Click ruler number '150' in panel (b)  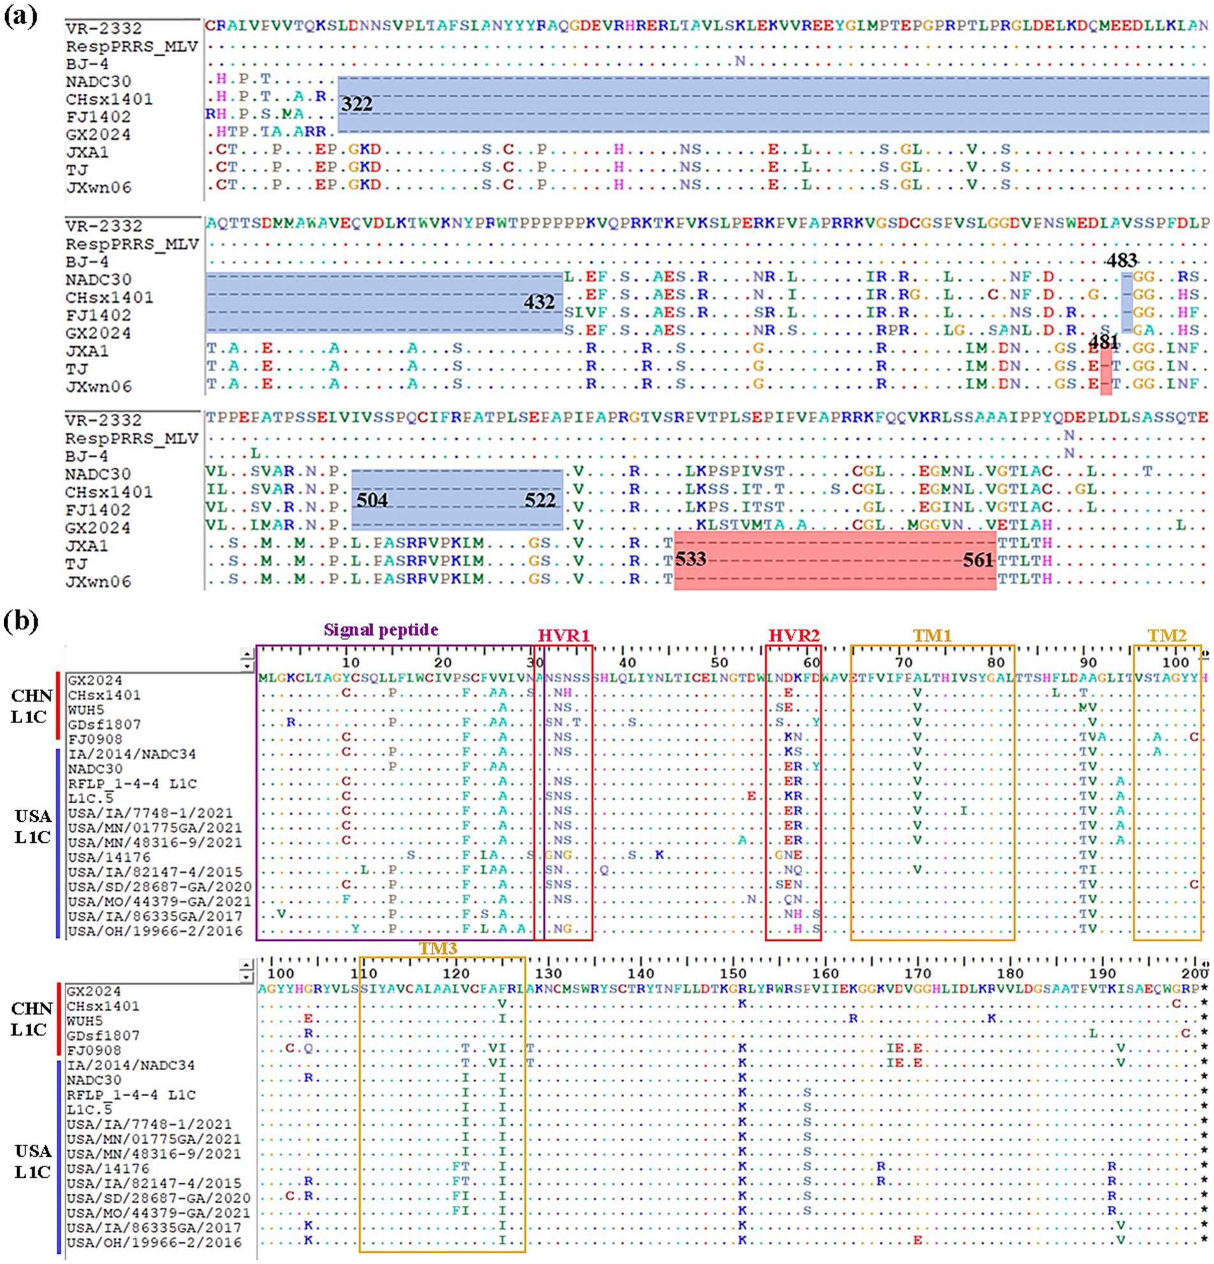(x=733, y=974)
